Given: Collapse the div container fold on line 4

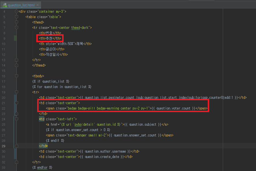Looking at the screenshot, I should [x=16, y=11].
